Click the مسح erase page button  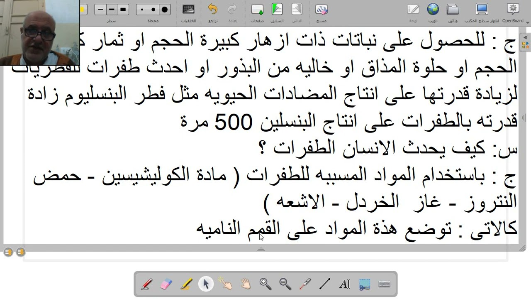[x=321, y=12]
